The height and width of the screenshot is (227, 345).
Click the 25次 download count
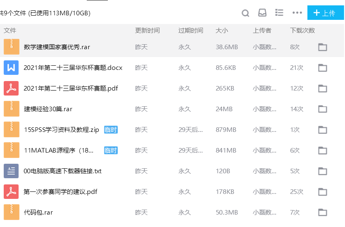[297, 192]
